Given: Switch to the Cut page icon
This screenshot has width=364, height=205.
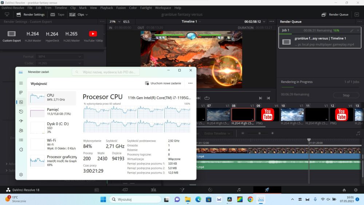Looking at the screenshot, I should [x=125, y=190].
